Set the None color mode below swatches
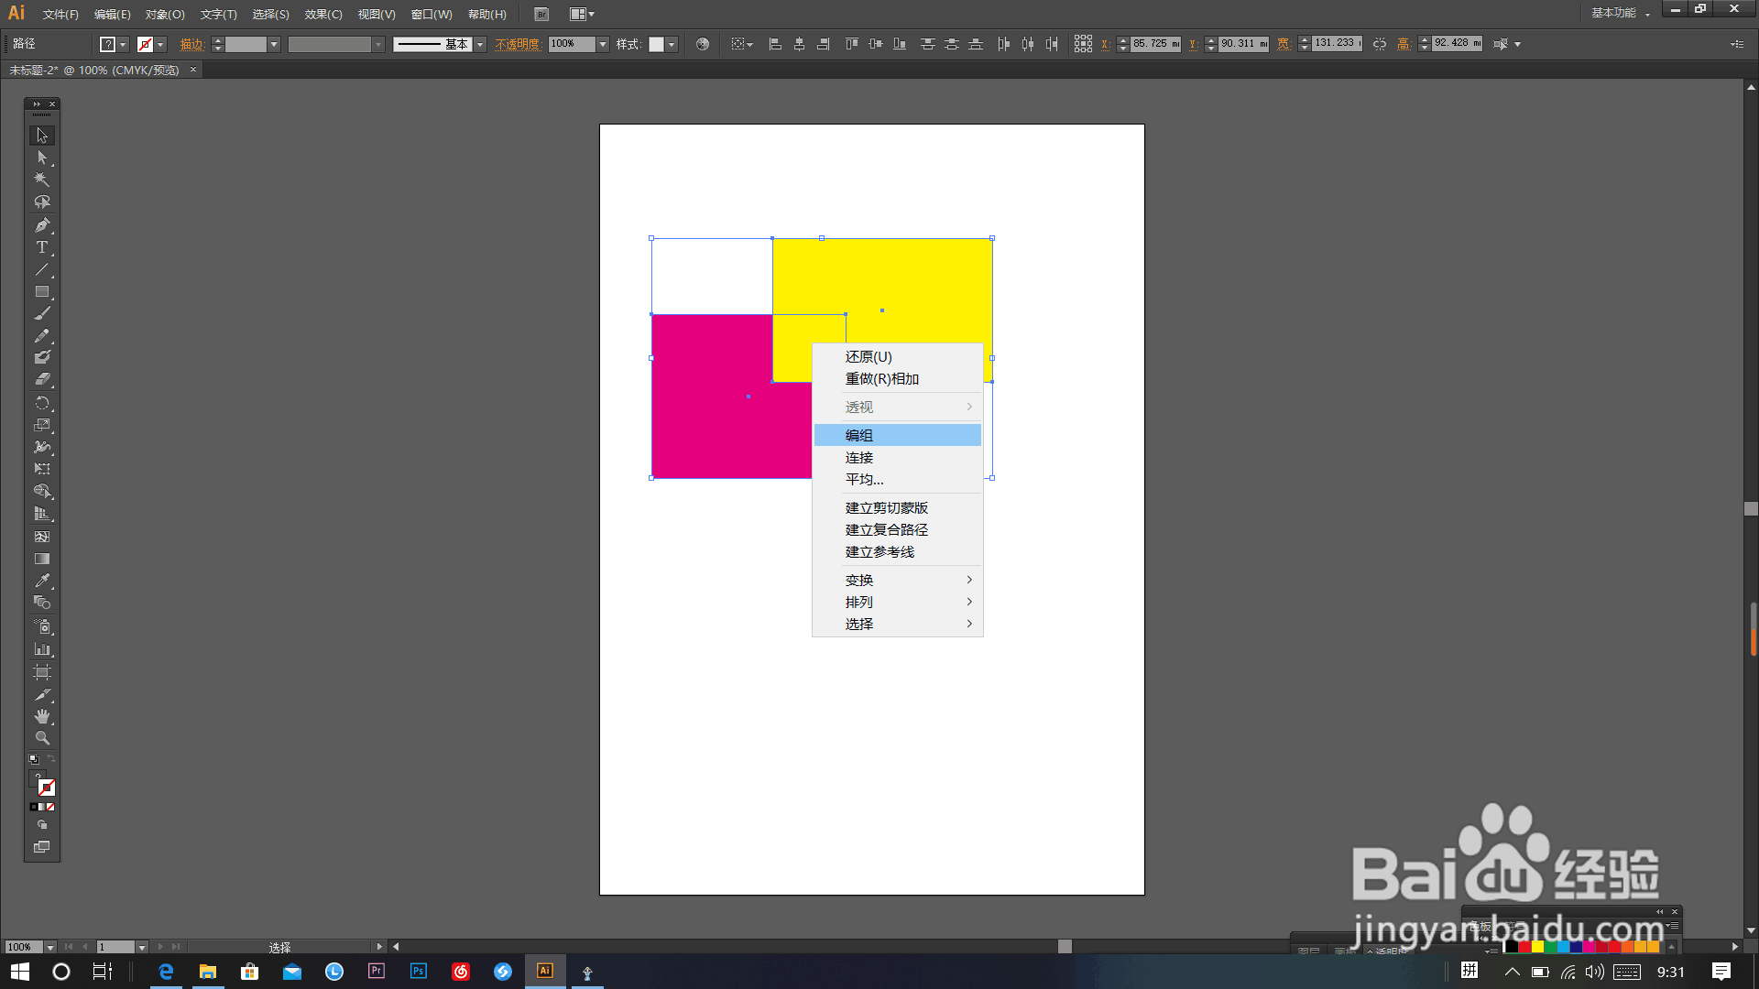The width and height of the screenshot is (1759, 989). (50, 807)
